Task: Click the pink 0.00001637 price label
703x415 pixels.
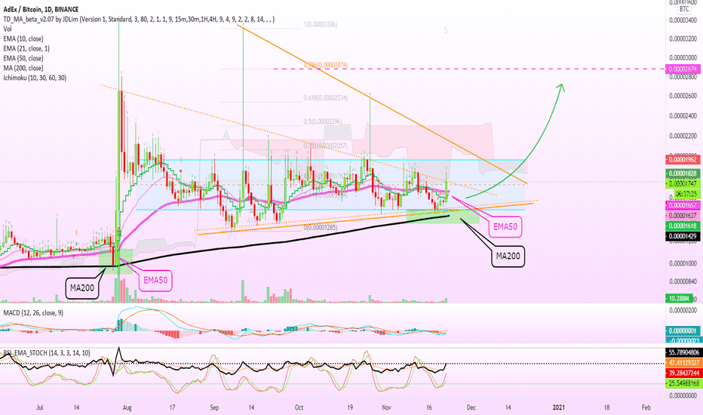Action: (683, 216)
